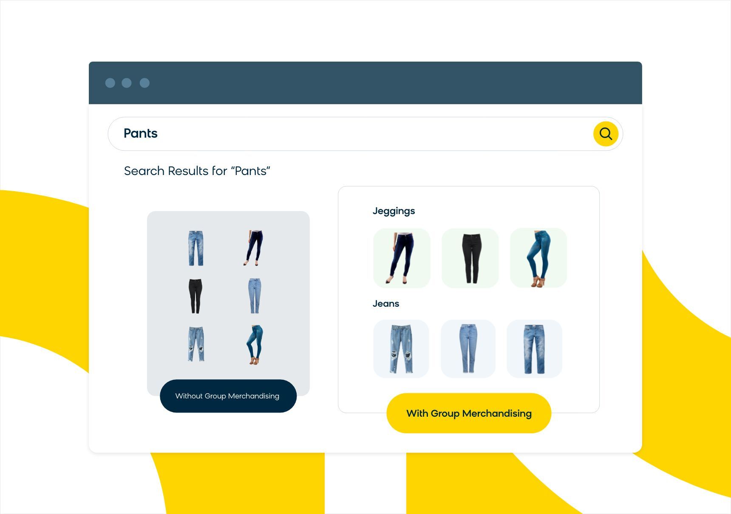
Task: Click the third window dot in title bar
Action: coord(144,83)
